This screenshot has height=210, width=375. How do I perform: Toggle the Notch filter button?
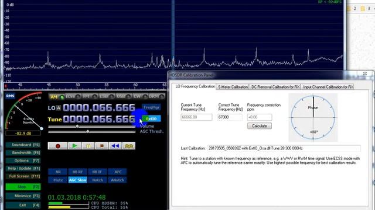tap(97, 180)
